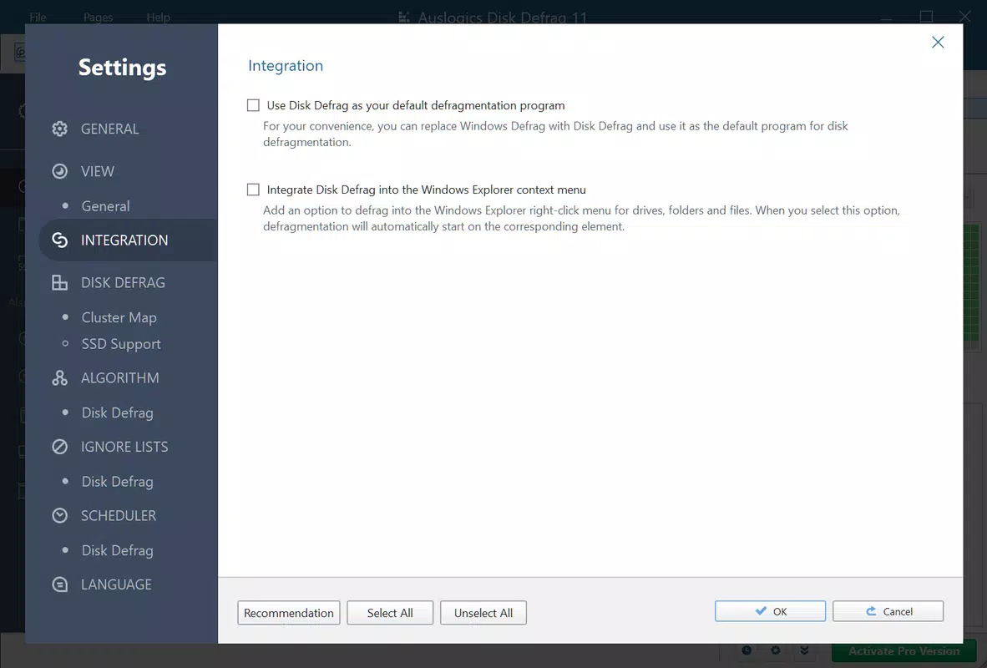This screenshot has width=987, height=668.
Task: Open the INTEGRATION settings section
Action: click(x=129, y=240)
